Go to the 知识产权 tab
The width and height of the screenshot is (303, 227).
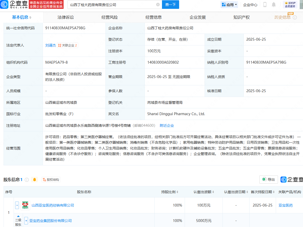(x=241, y=17)
